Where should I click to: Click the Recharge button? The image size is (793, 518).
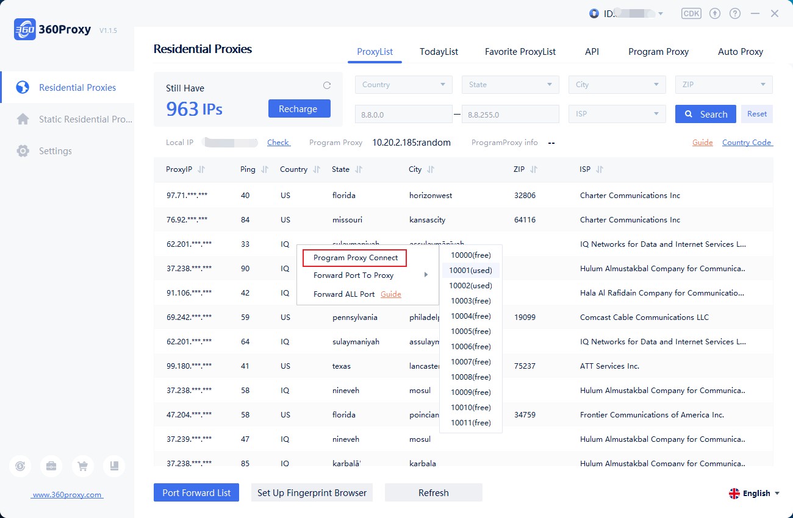[x=300, y=108]
